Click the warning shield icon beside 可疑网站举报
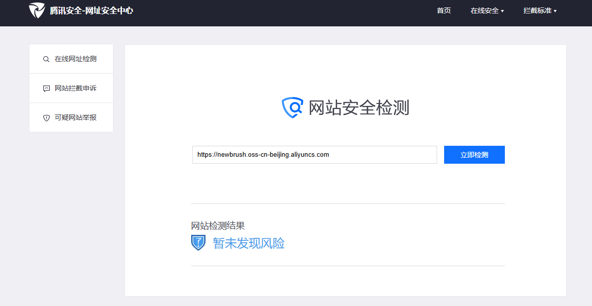The width and height of the screenshot is (592, 306). point(46,118)
